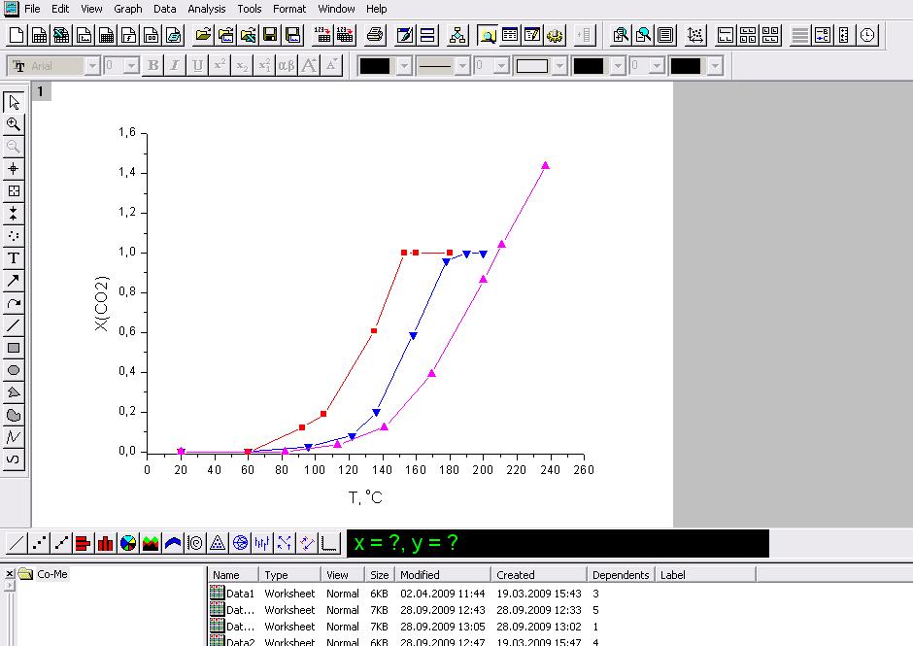
Task: Open the Arial font name dropdown
Action: [92, 66]
